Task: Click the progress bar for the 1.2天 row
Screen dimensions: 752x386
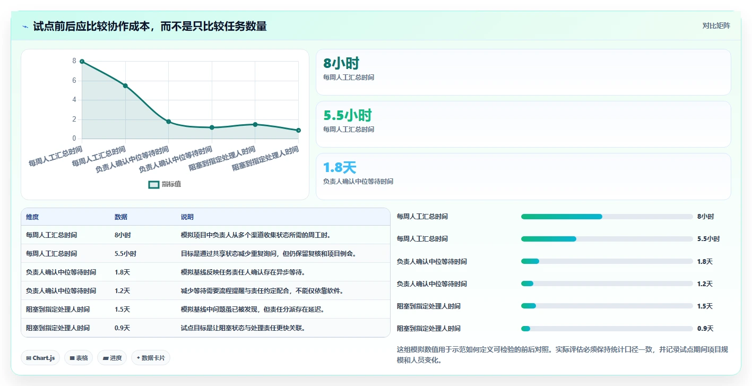Action: click(x=607, y=284)
